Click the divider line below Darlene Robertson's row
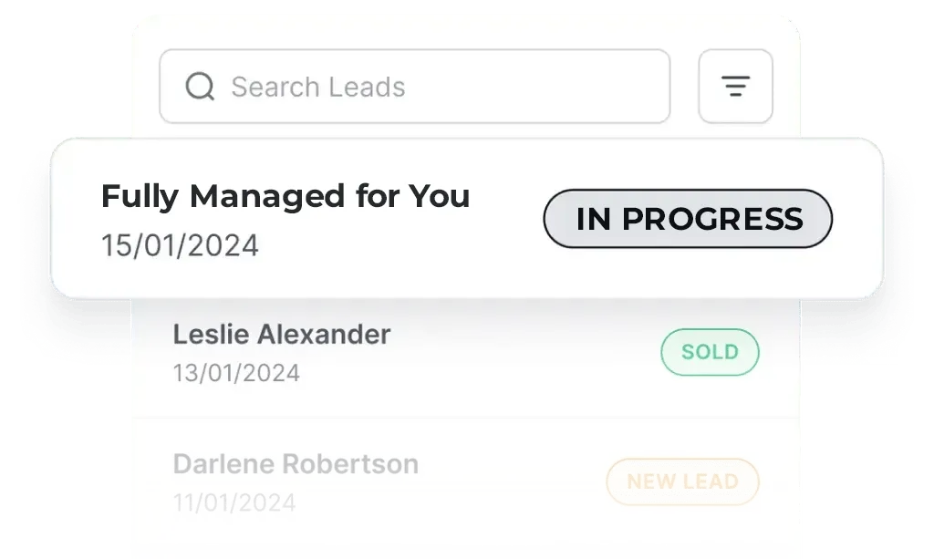Screen dimensions: 934x559 tap(465, 548)
